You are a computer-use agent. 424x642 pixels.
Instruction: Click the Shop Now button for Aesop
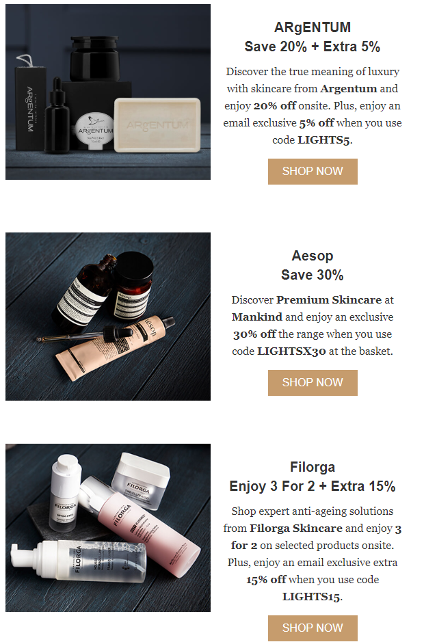point(313,382)
